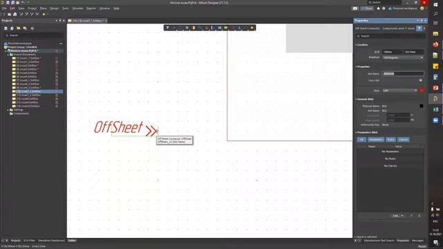
Task: Open the Place menu
Action: [43, 8]
